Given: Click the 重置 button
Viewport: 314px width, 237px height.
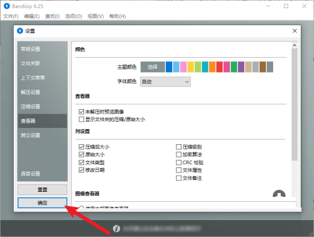Looking at the screenshot, I should [x=43, y=189].
